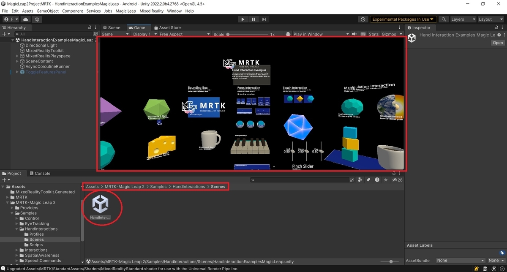Click the Hierarchy create plus button
The height and width of the screenshot is (272, 507).
5,34
